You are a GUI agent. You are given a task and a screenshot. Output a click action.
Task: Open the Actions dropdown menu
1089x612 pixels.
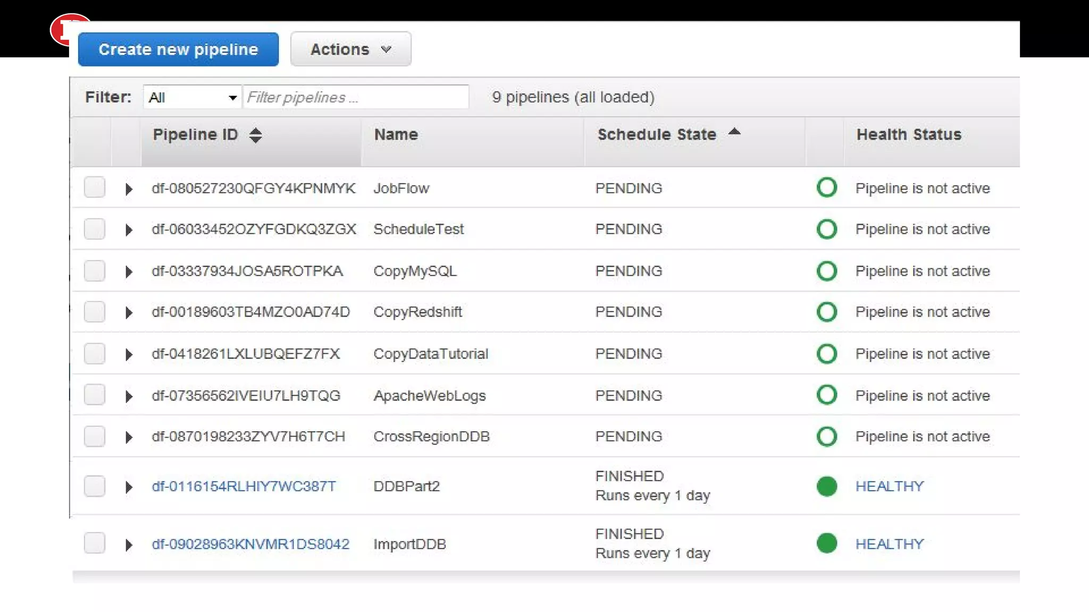[x=350, y=49]
